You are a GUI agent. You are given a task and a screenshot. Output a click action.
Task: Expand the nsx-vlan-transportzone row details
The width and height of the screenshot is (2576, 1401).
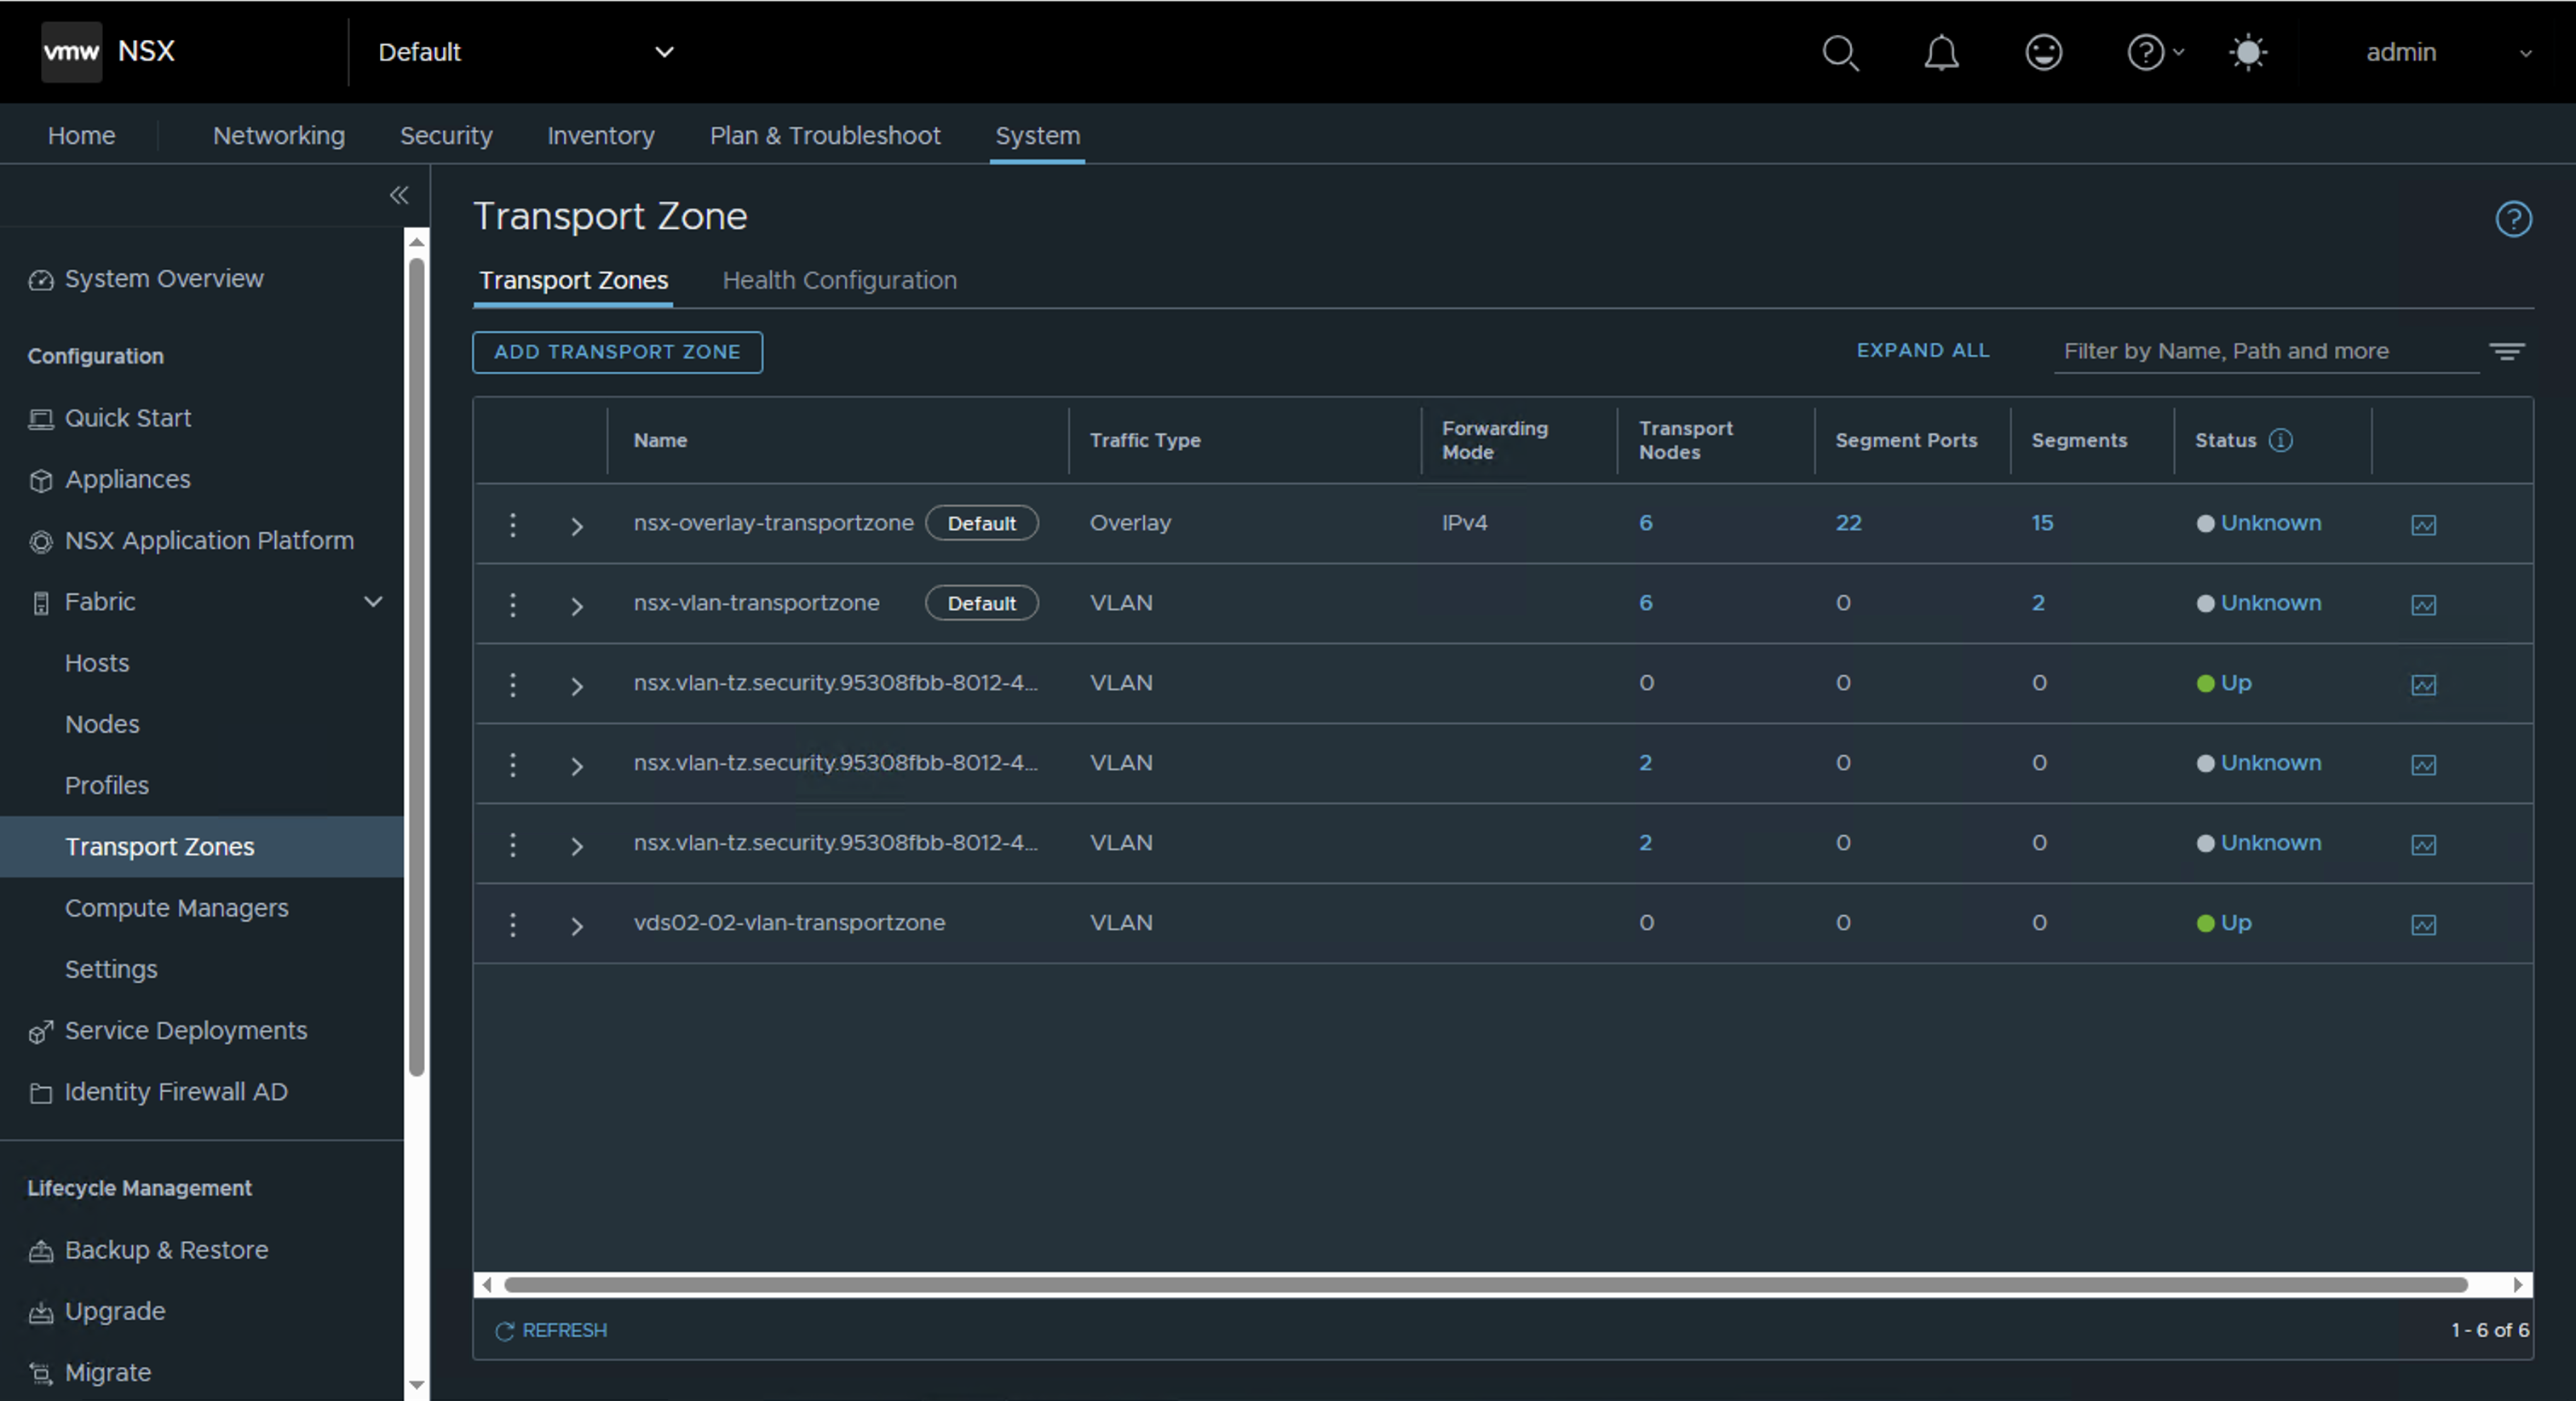point(577,605)
